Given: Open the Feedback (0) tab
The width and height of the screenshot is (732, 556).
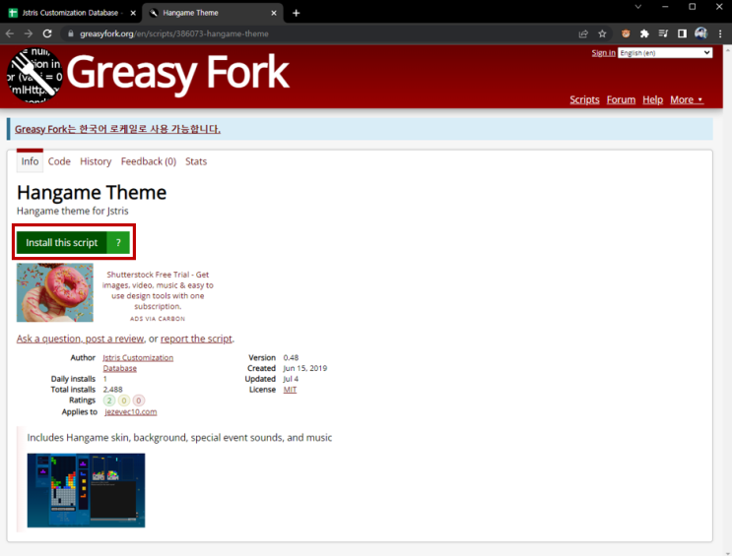Looking at the screenshot, I should (x=149, y=161).
